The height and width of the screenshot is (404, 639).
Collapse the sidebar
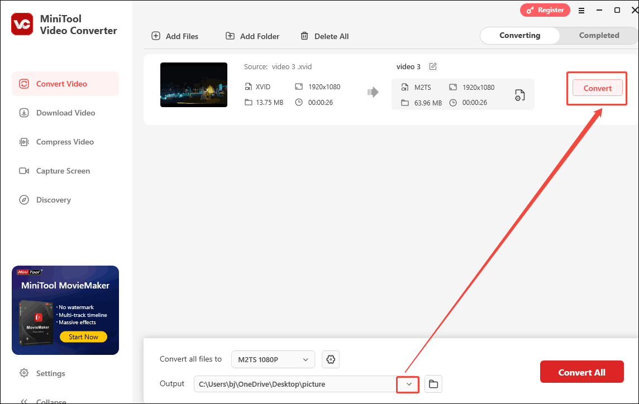pos(42,401)
